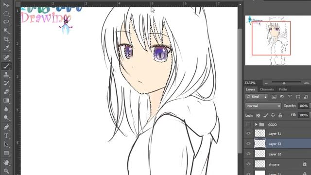Select the Layer 53 thumbnail
This screenshot has height=175, width=311.
[260, 143]
